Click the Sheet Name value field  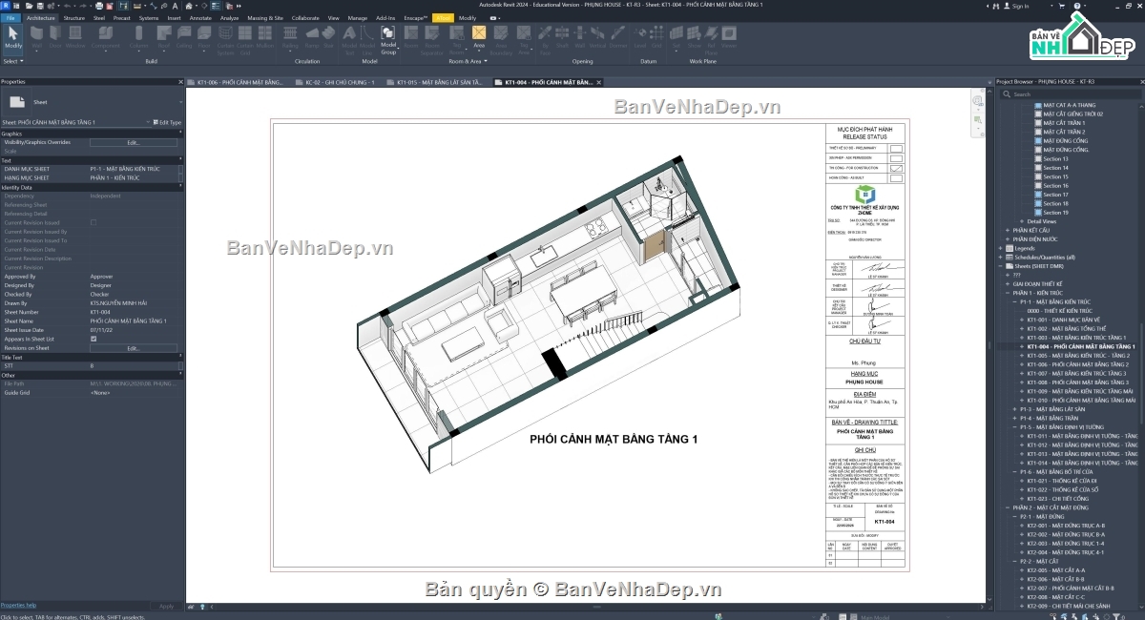(134, 320)
